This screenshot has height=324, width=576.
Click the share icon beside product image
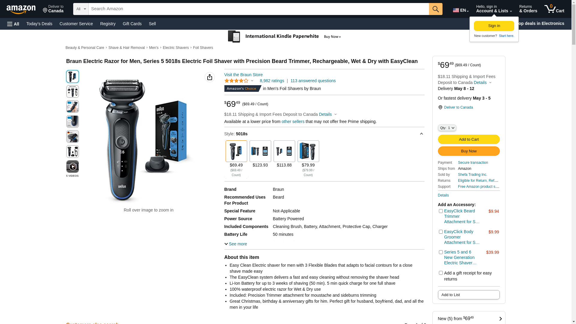point(210,77)
